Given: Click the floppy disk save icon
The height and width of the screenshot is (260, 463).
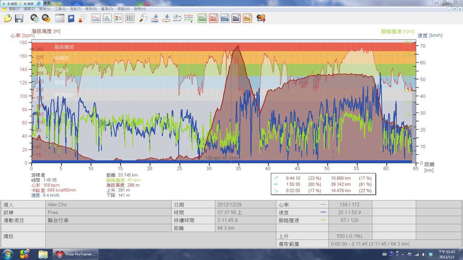Looking at the screenshot, I should click(x=19, y=19).
